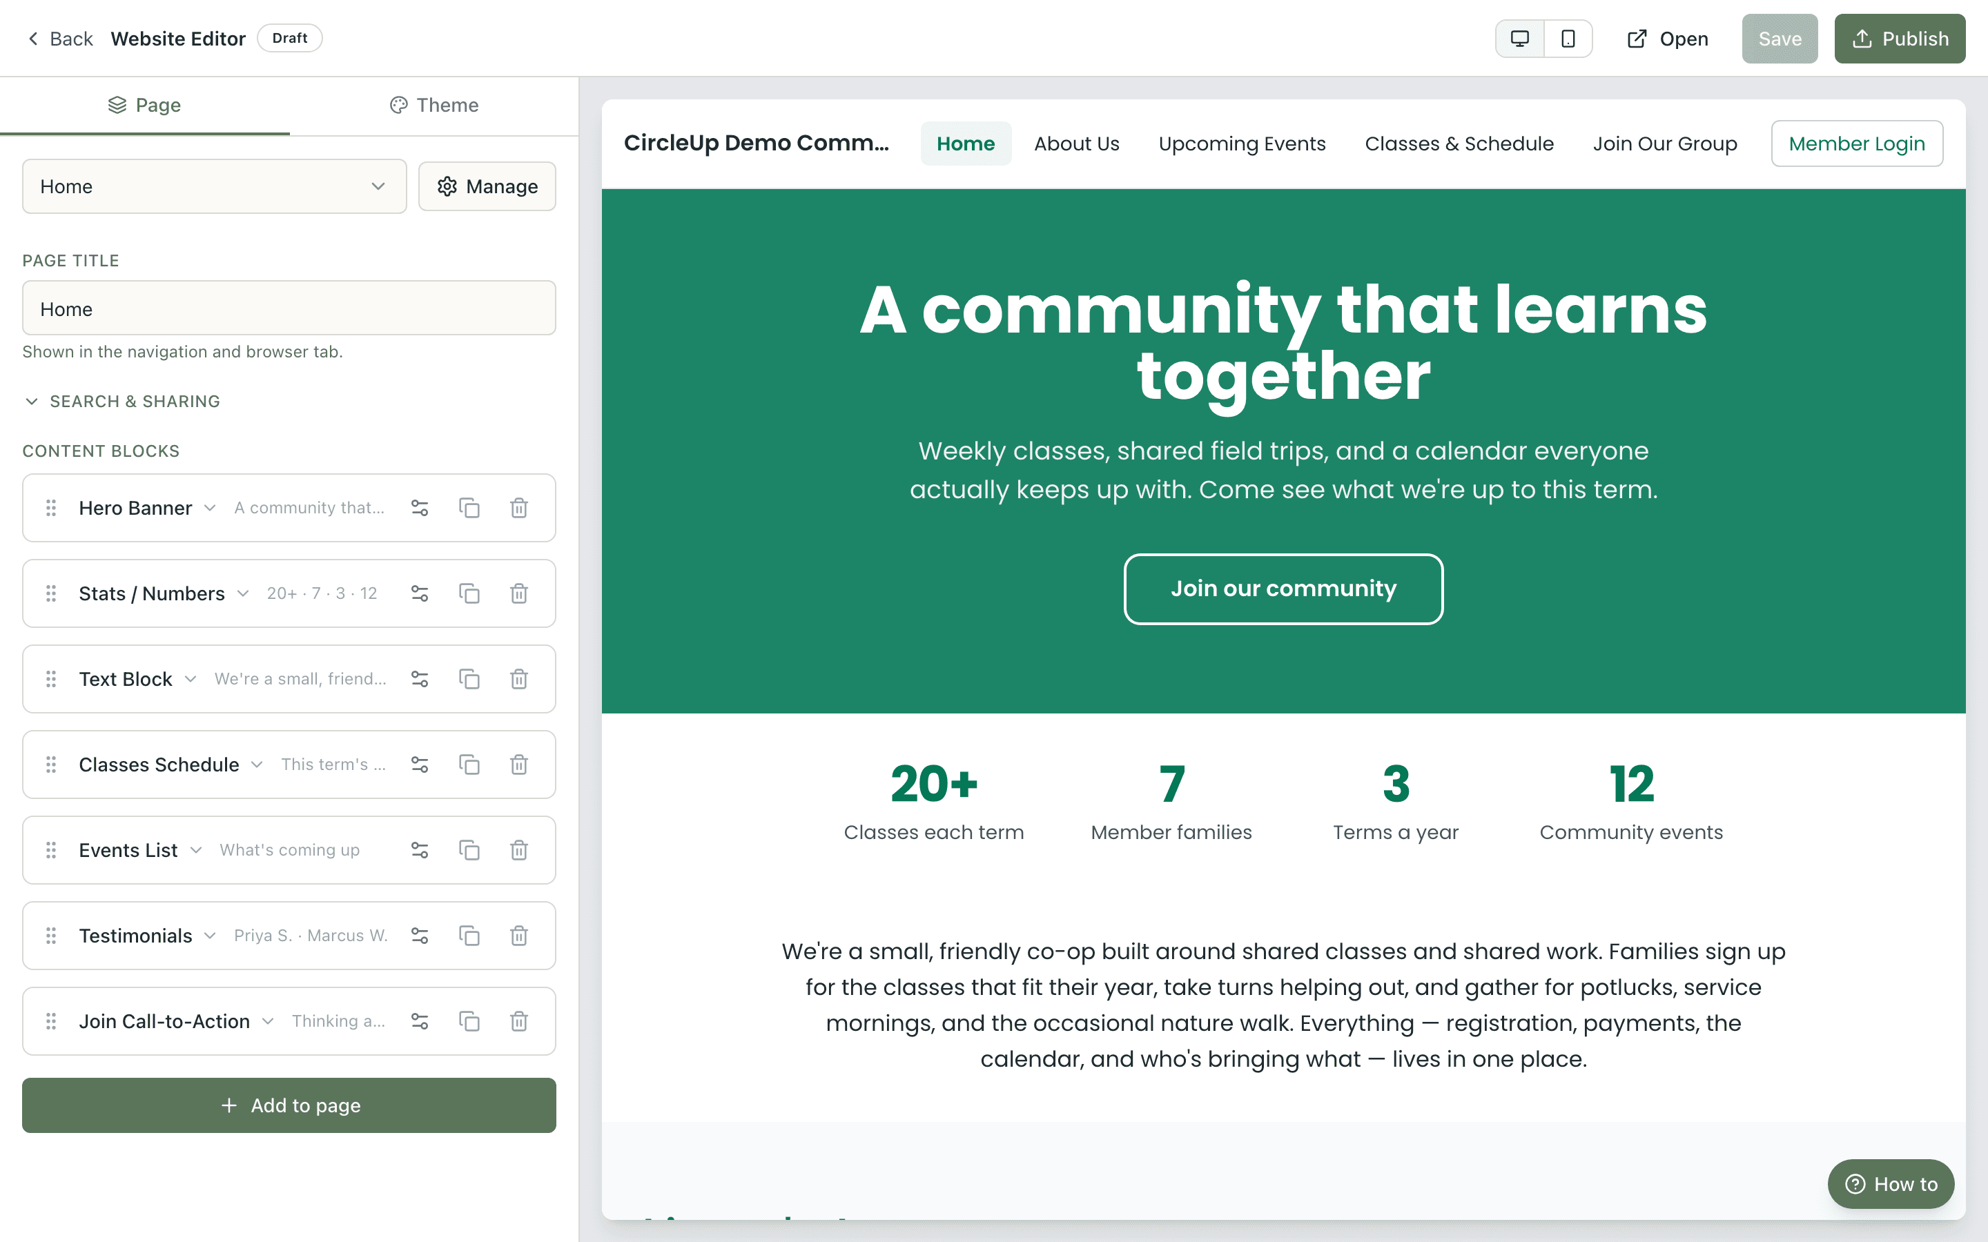Expand the Stats / Numbers block chevron

pos(243,593)
